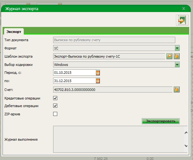
Task: Expand the Формат dropdown showing 1C
Action: click(x=177, y=48)
